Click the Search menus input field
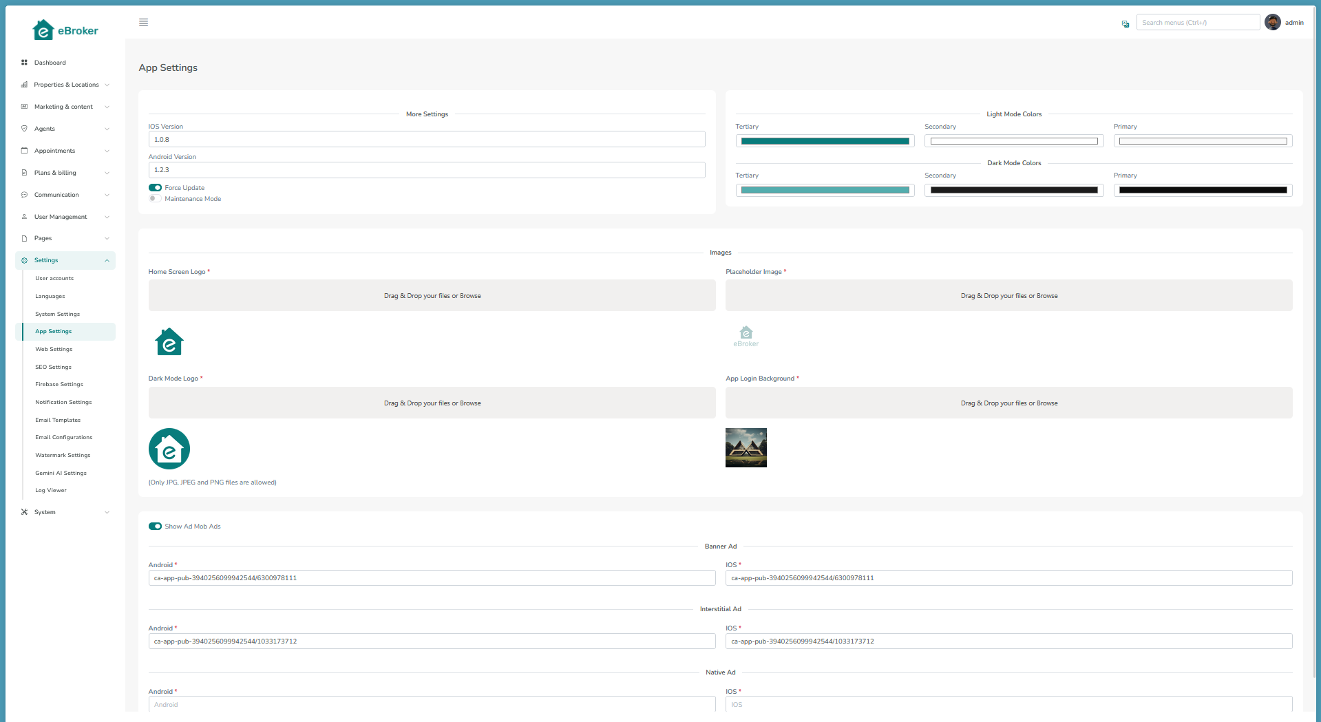This screenshot has width=1321, height=722. 1197,23
